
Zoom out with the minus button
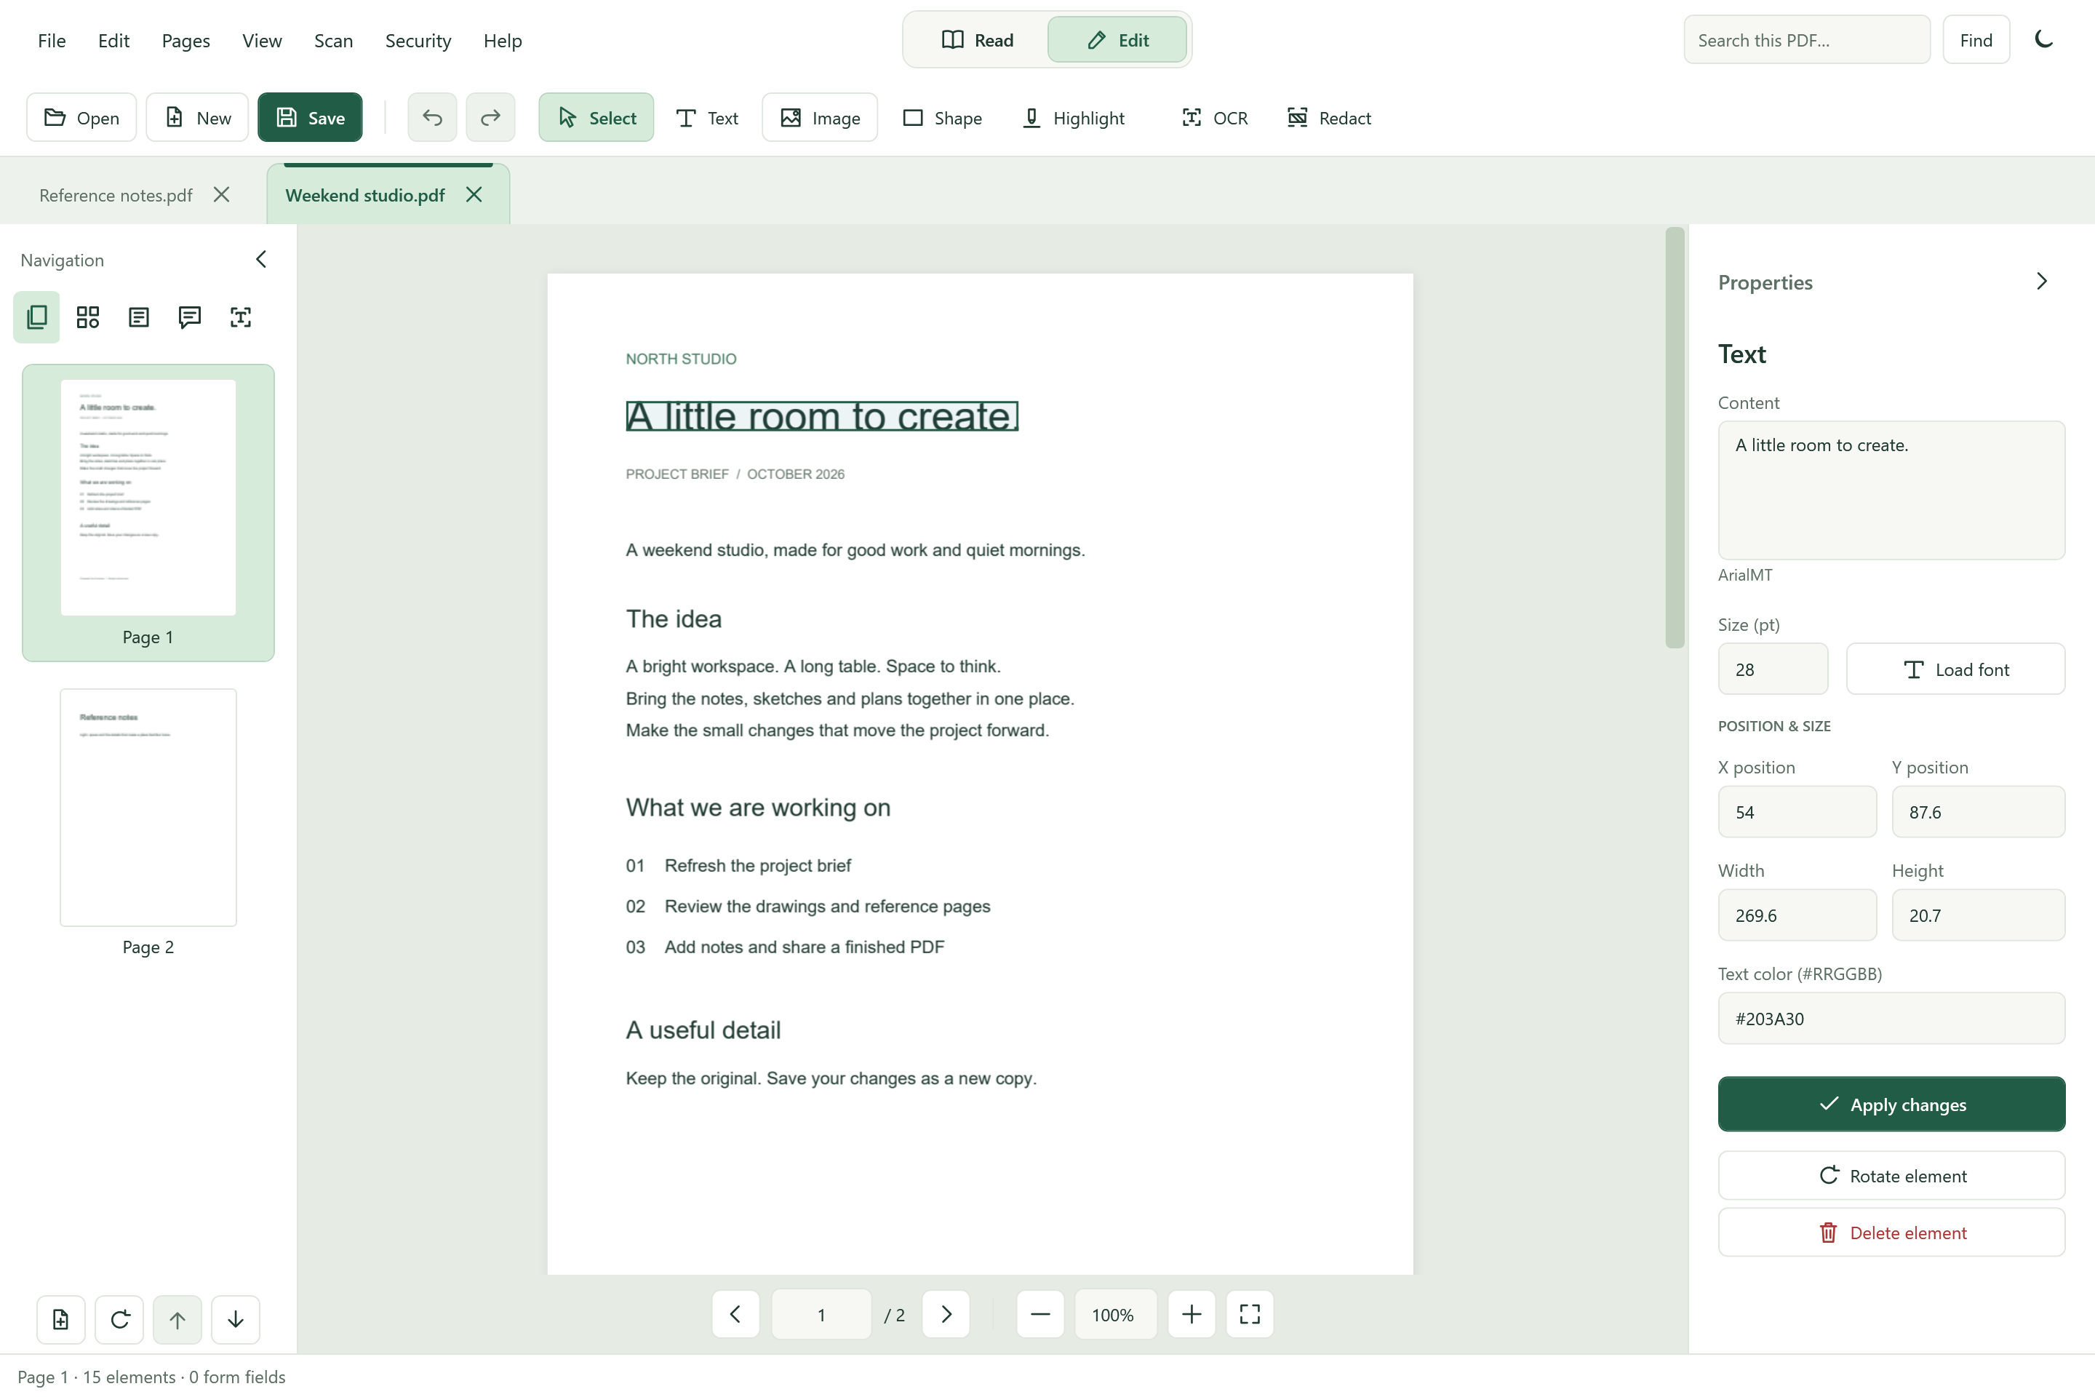[x=1040, y=1314]
